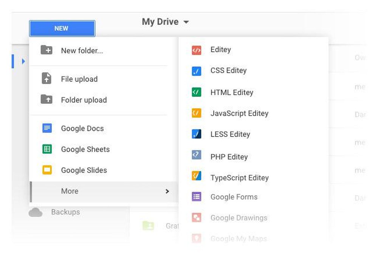Click the purple Google Forms icon

click(197, 197)
